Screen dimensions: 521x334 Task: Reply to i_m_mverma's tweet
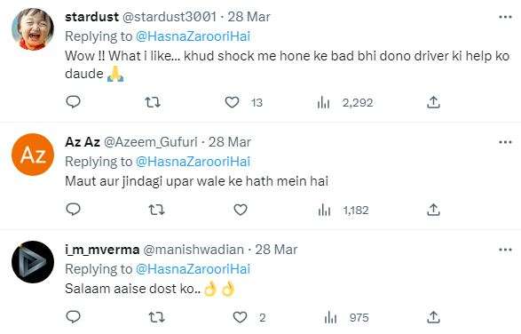point(73,317)
